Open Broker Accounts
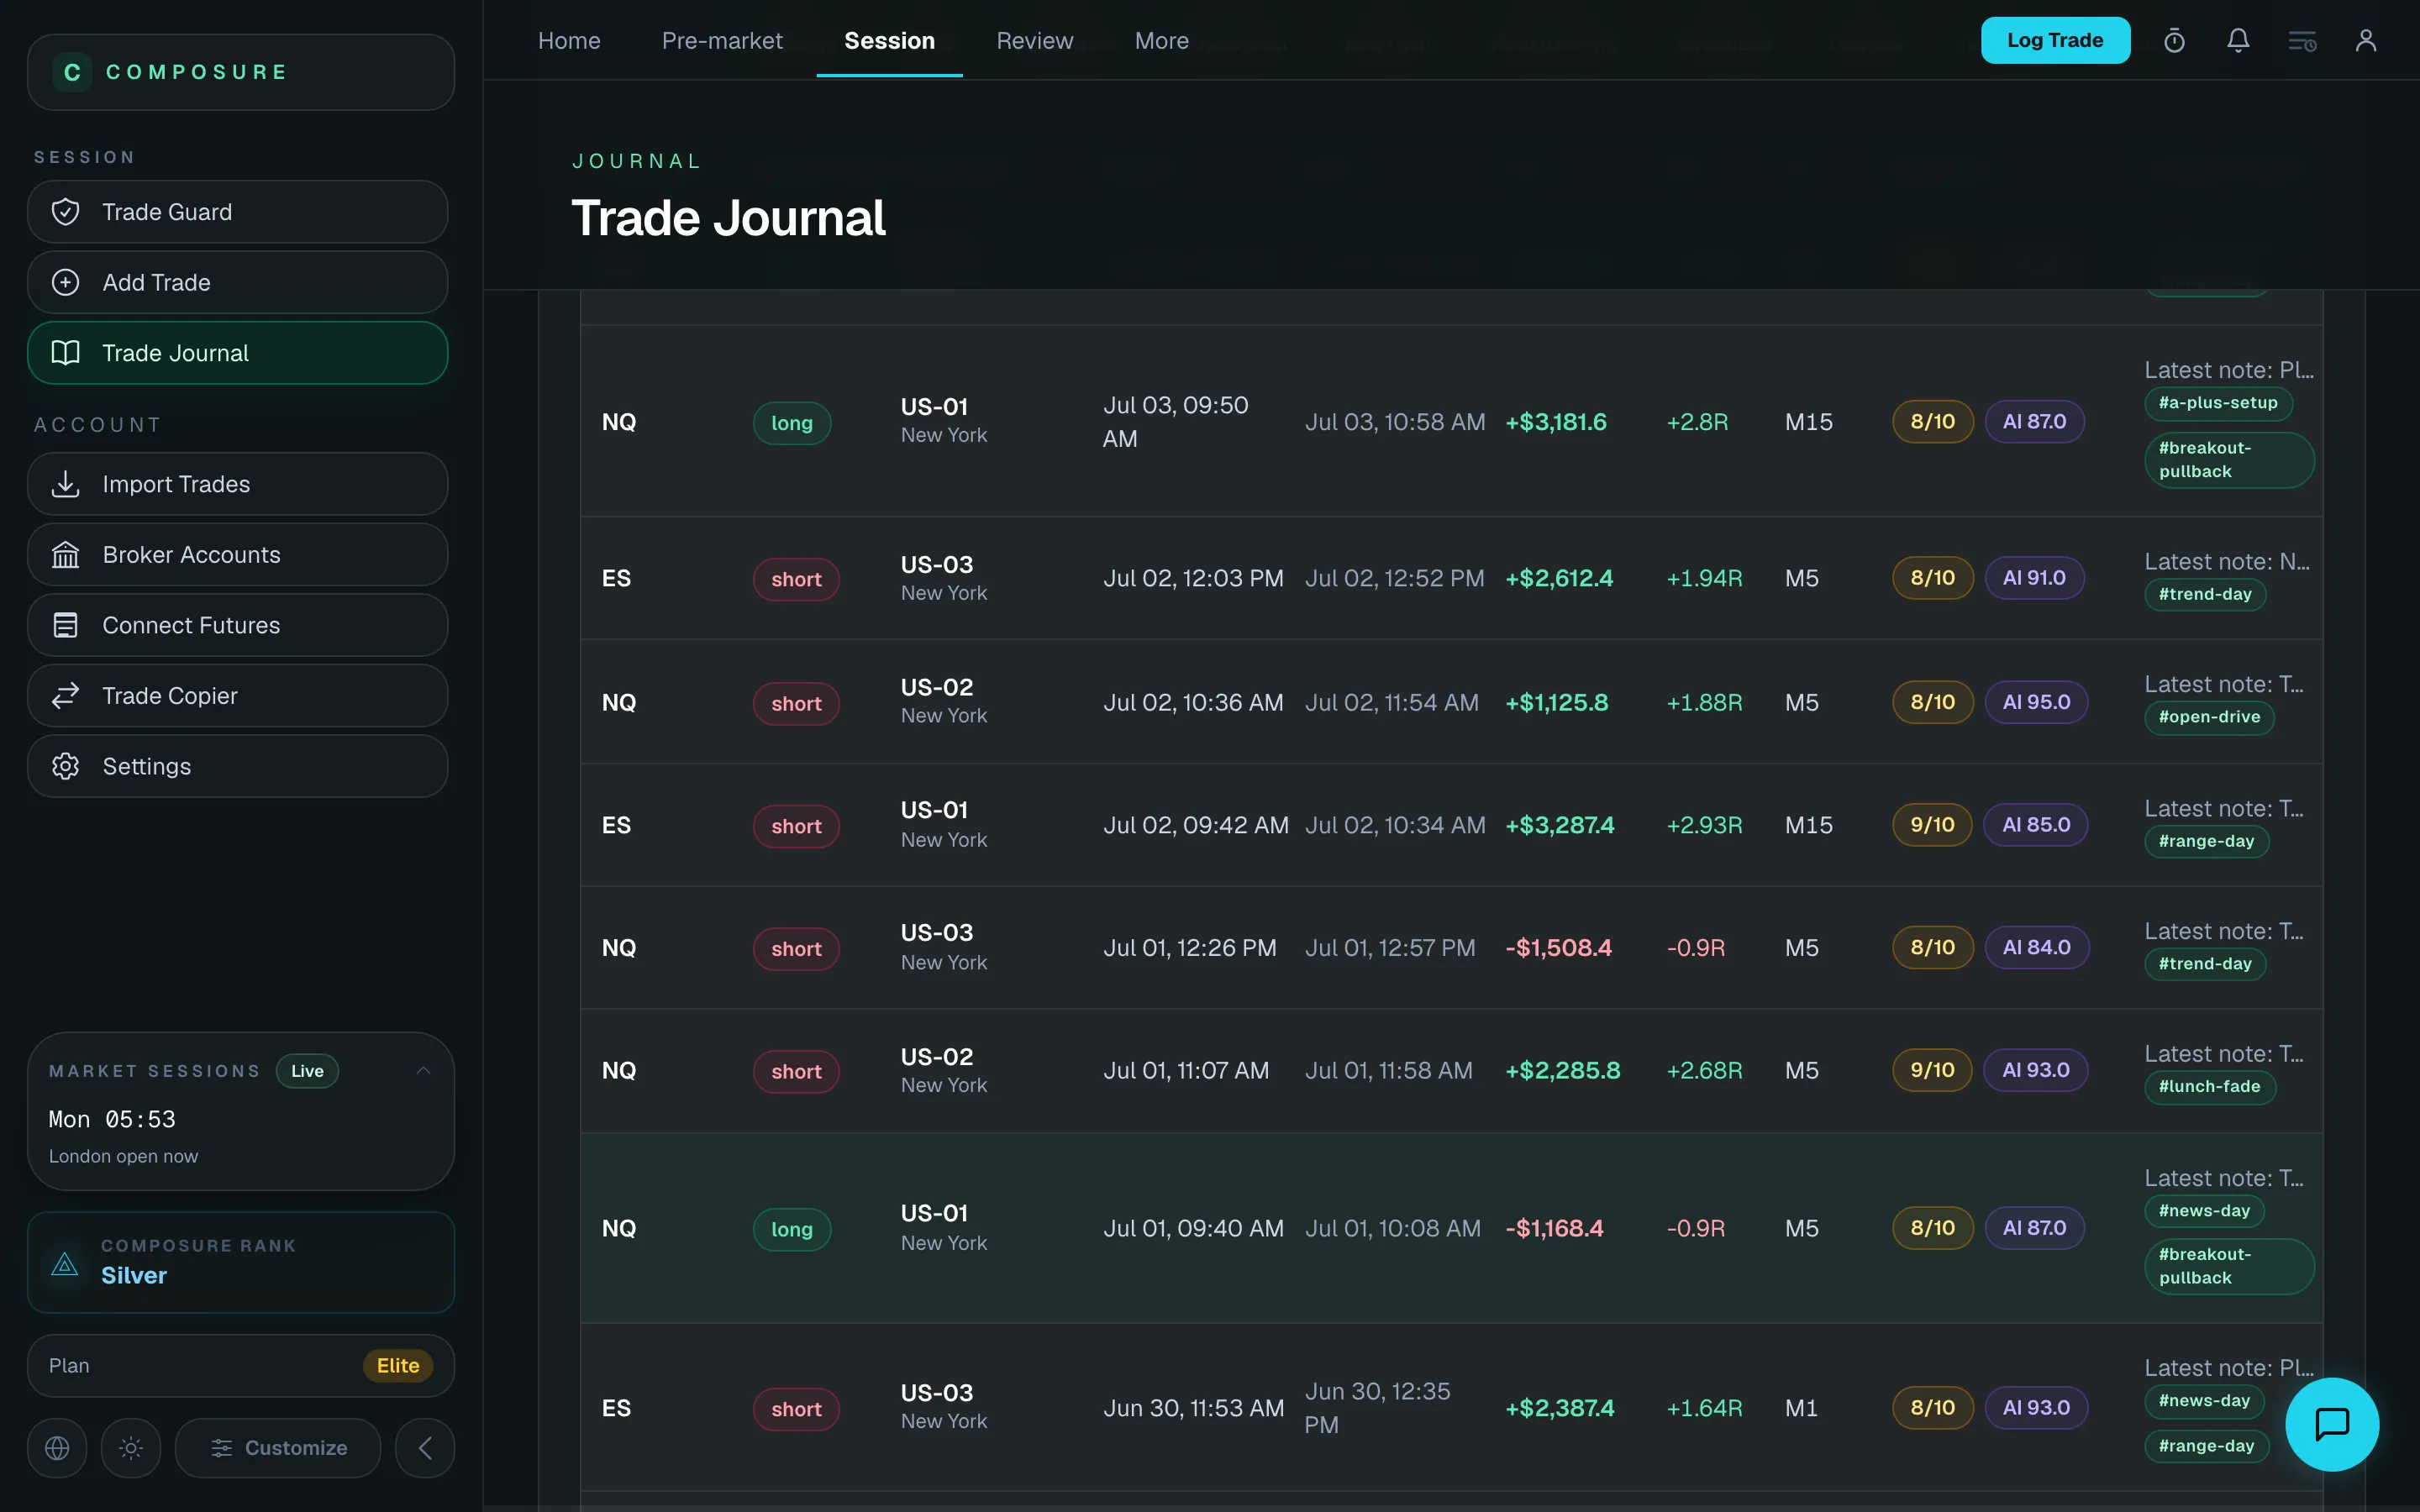Screen dimensions: 2420x1512 pos(238,555)
